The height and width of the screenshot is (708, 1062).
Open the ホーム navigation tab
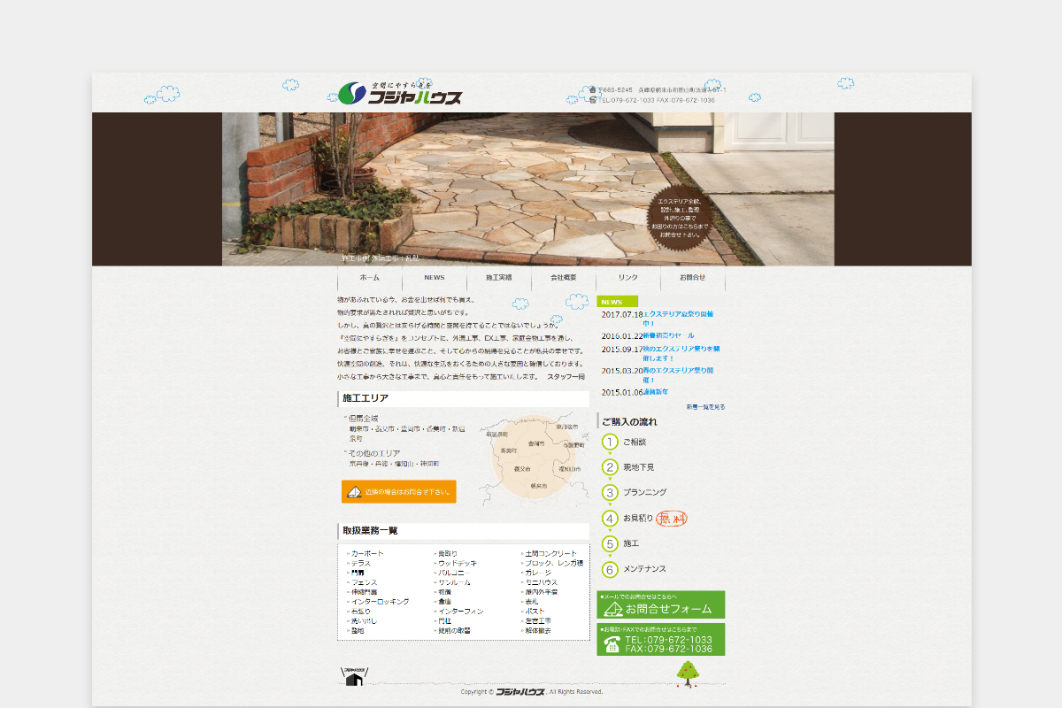[x=370, y=278]
